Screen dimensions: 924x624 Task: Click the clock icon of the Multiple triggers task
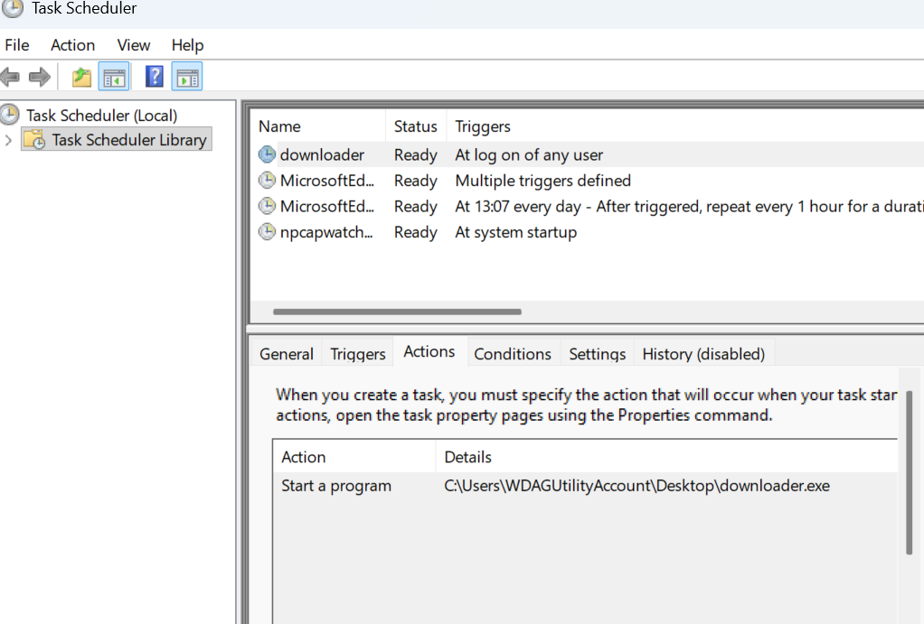click(x=267, y=180)
